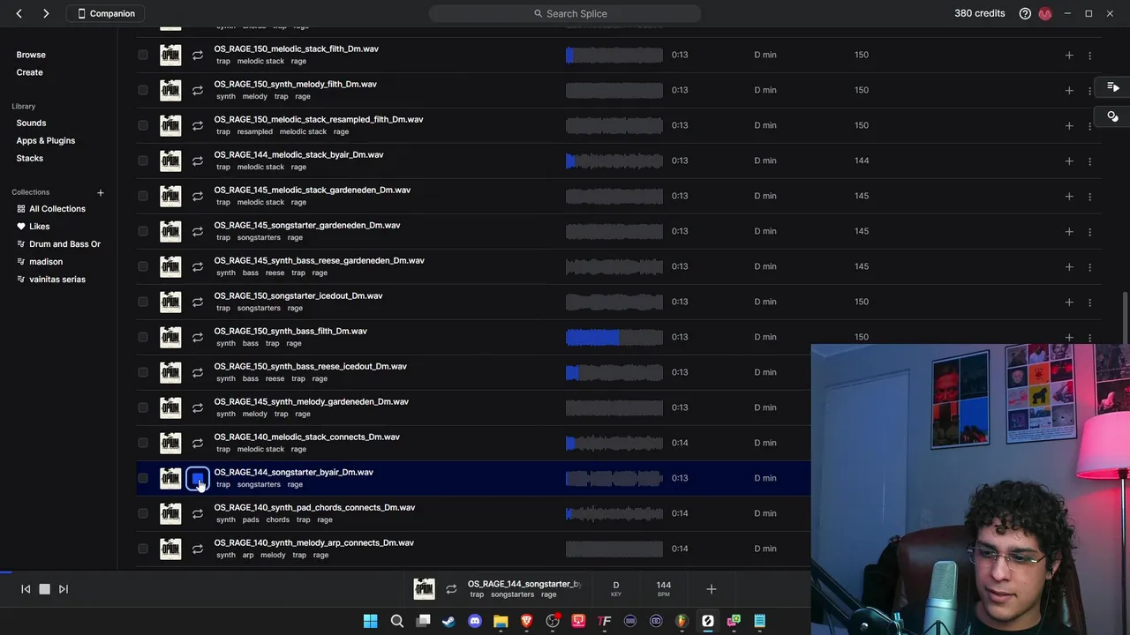
Task: Seek in waveform of 144_songstarter_byair_Dm.wav
Action: tap(614, 478)
